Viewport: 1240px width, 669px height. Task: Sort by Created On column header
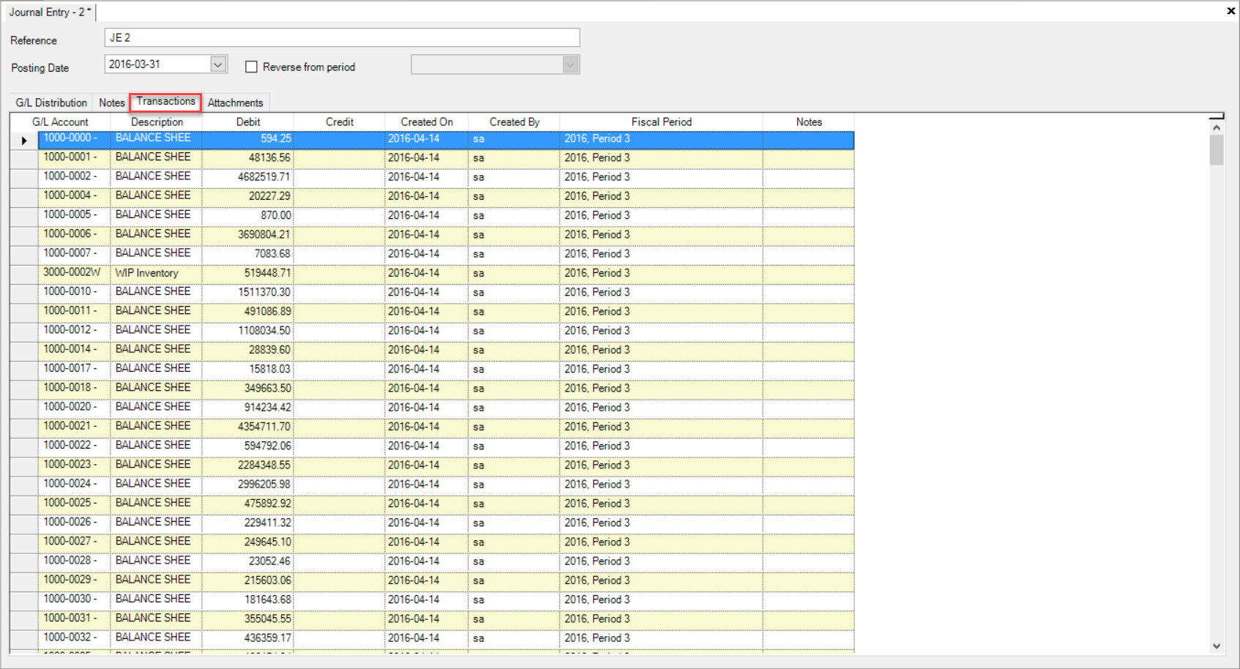click(427, 122)
